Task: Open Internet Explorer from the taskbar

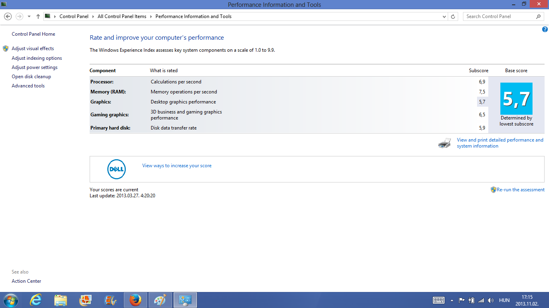Action: coord(36,300)
